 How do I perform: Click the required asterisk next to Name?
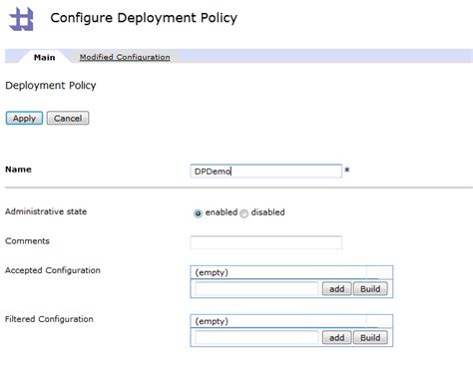[347, 170]
